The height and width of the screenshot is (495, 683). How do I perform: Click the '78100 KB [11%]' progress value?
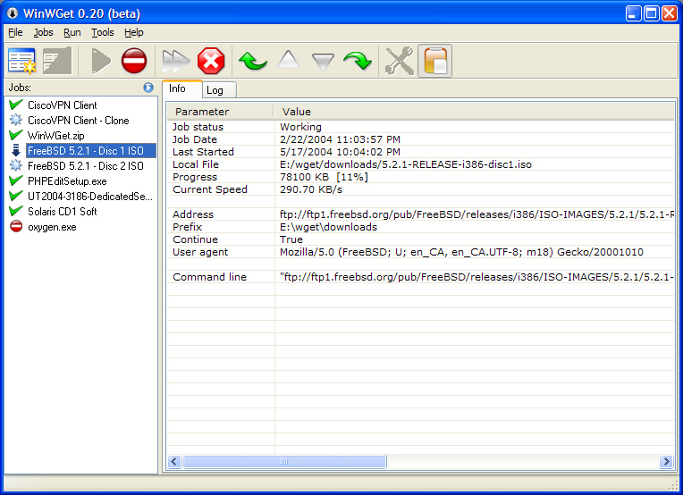pyautogui.click(x=324, y=177)
